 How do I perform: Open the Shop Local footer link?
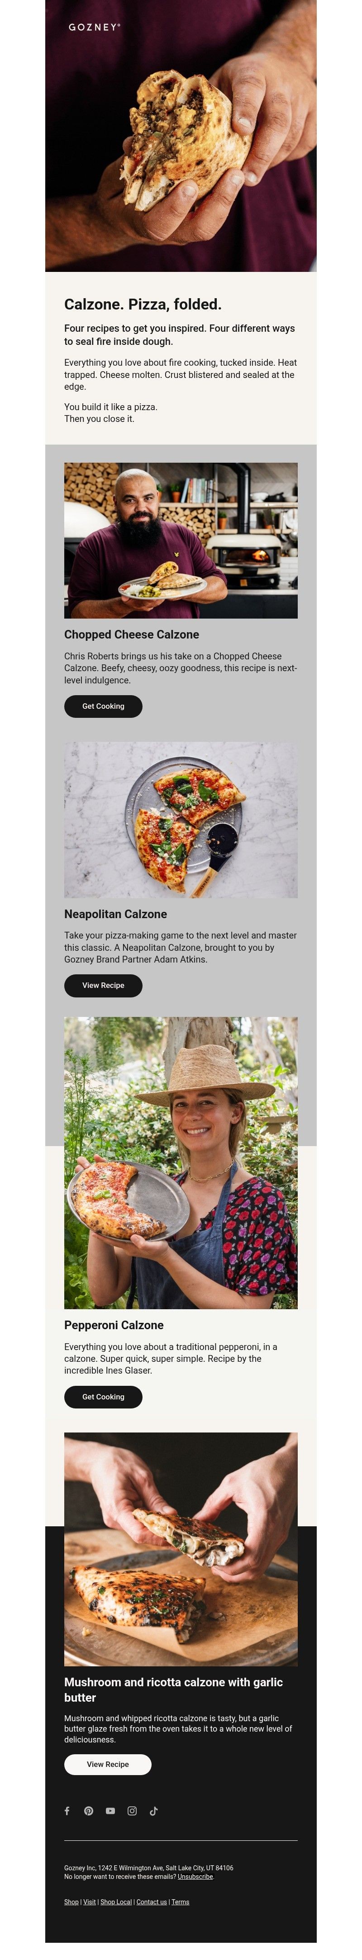pos(116,1902)
